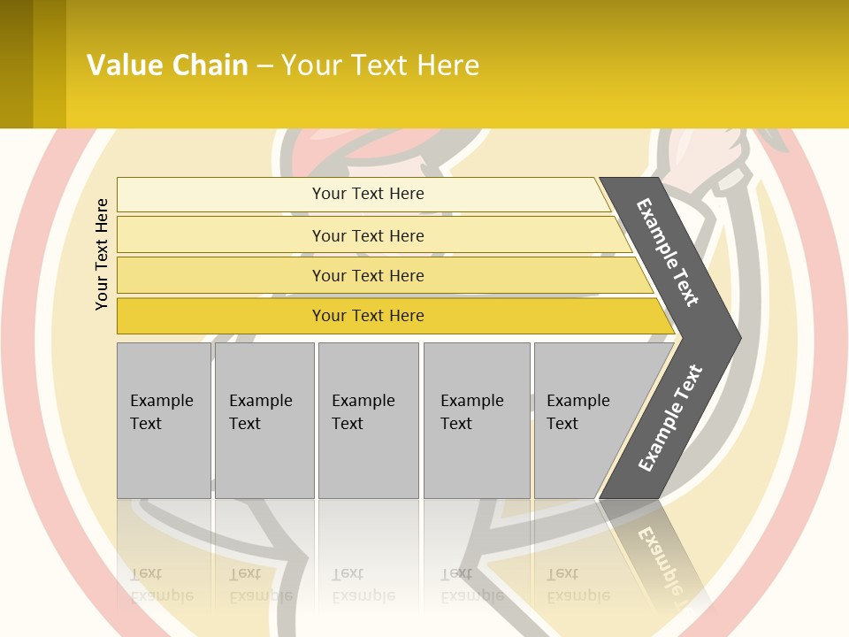Click the second yellow "Your Text Here" bar
This screenshot has width=849, height=637.
[x=367, y=235]
